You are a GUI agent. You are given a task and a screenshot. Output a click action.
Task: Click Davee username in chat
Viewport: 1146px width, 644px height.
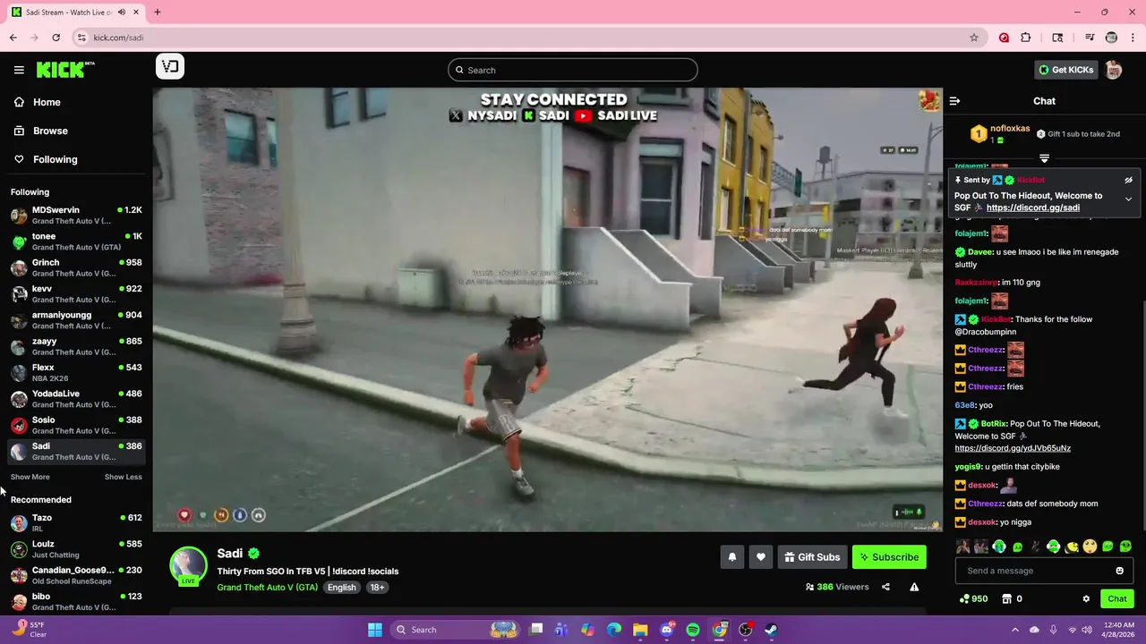coord(980,252)
